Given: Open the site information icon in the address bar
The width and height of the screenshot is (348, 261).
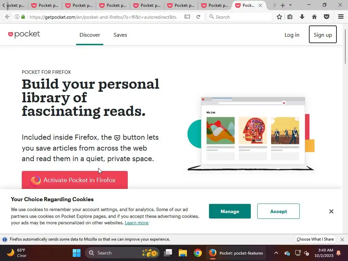Looking at the screenshot, I should point(17,17).
